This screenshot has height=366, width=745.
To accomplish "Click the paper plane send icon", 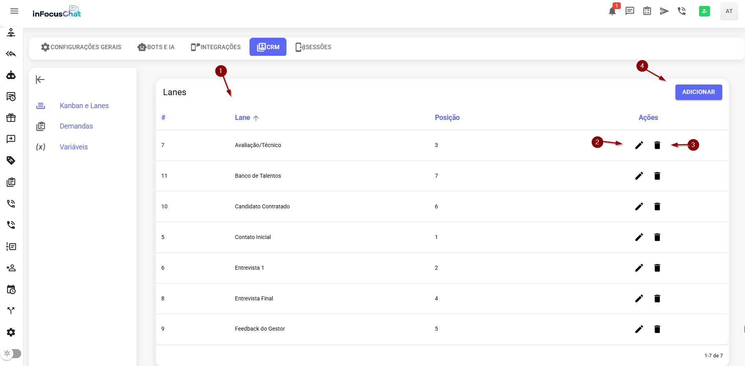I will pos(664,11).
